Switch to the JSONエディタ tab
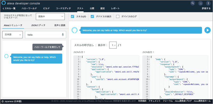The image size is (213, 104). pos(38,25)
